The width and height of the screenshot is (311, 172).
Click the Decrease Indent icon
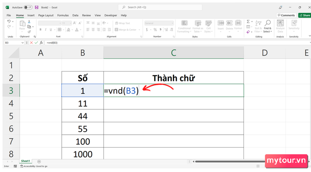(104, 30)
